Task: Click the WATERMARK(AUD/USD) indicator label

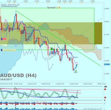Action: [x=9, y=6]
